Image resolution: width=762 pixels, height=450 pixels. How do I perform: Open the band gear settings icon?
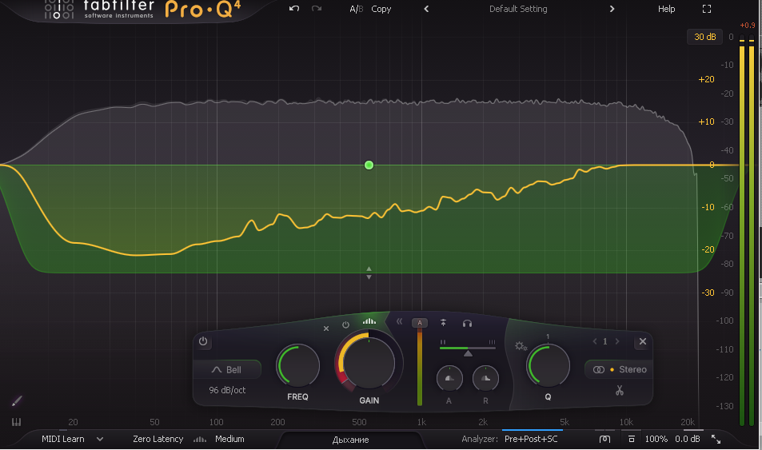[x=521, y=346]
